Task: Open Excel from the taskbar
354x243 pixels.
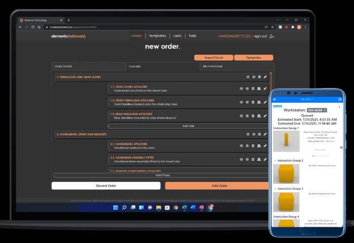Action: pyautogui.click(x=185, y=207)
